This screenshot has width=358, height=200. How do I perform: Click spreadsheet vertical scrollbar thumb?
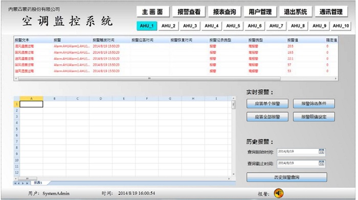tap(233, 105)
